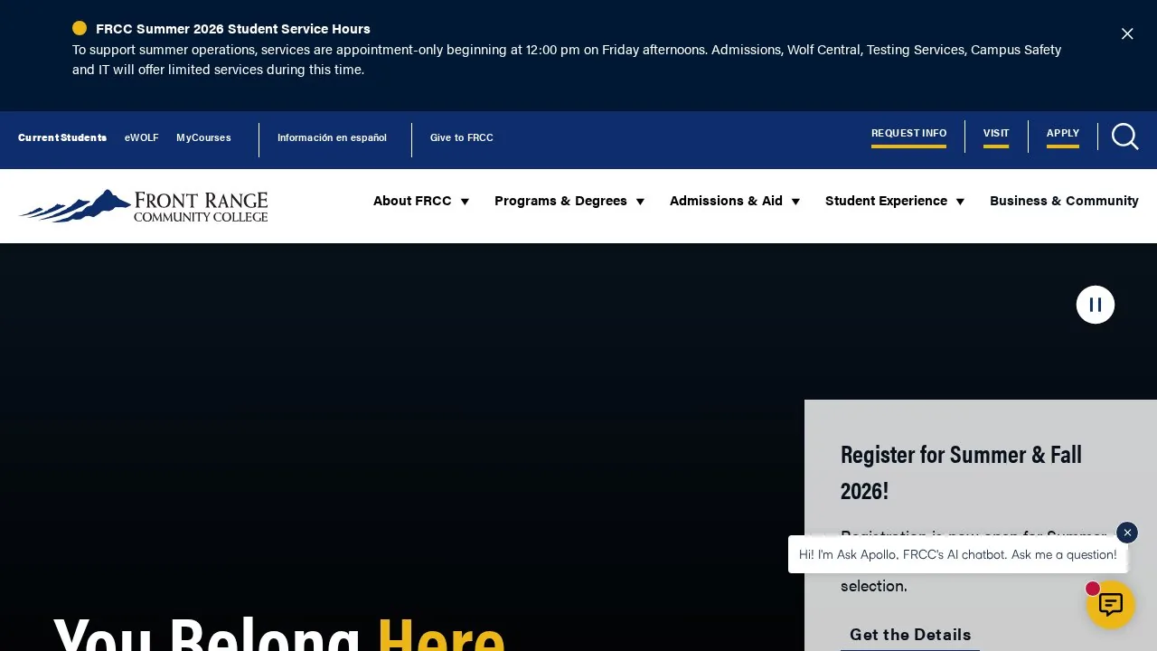Click the Ask Apollo chatbot greeting message
This screenshot has height=651, width=1157.
point(958,554)
